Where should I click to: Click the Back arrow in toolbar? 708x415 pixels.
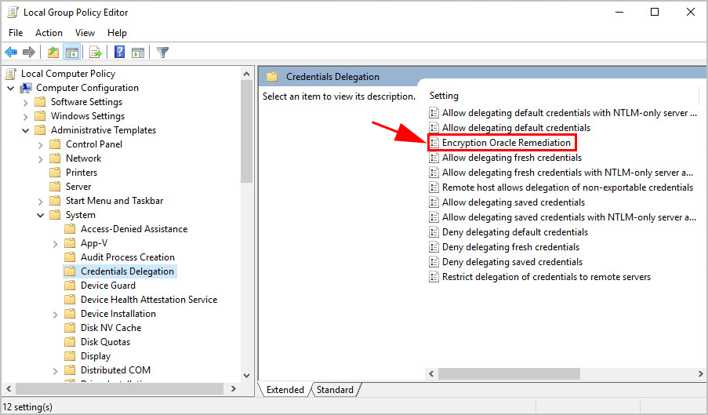pyautogui.click(x=11, y=53)
